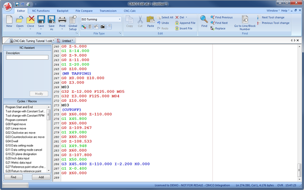Open Go to Line/Block Number
The height and width of the screenshot is (190, 304).
(x=245, y=23)
